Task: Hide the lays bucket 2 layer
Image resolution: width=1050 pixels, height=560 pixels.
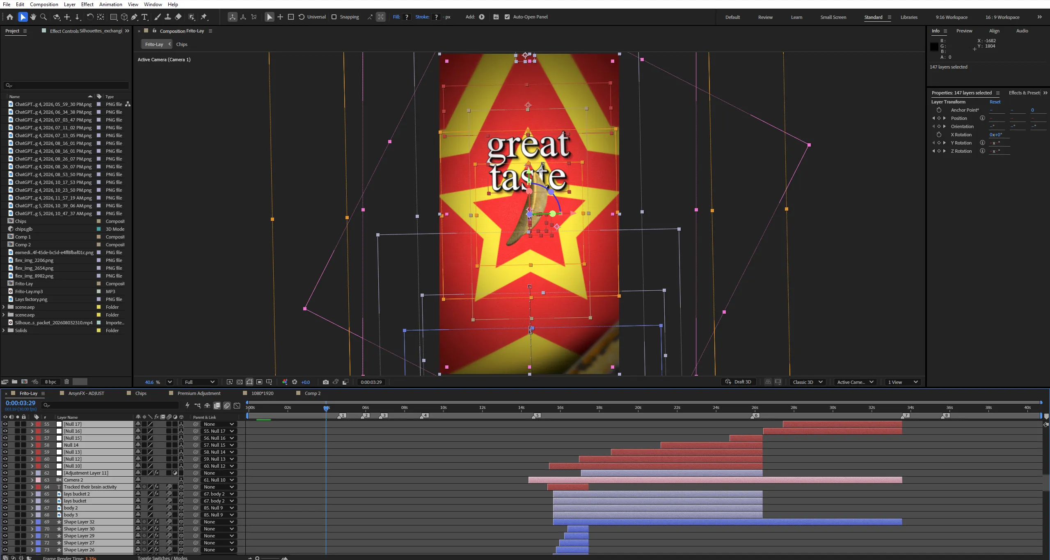Action: pos(5,494)
